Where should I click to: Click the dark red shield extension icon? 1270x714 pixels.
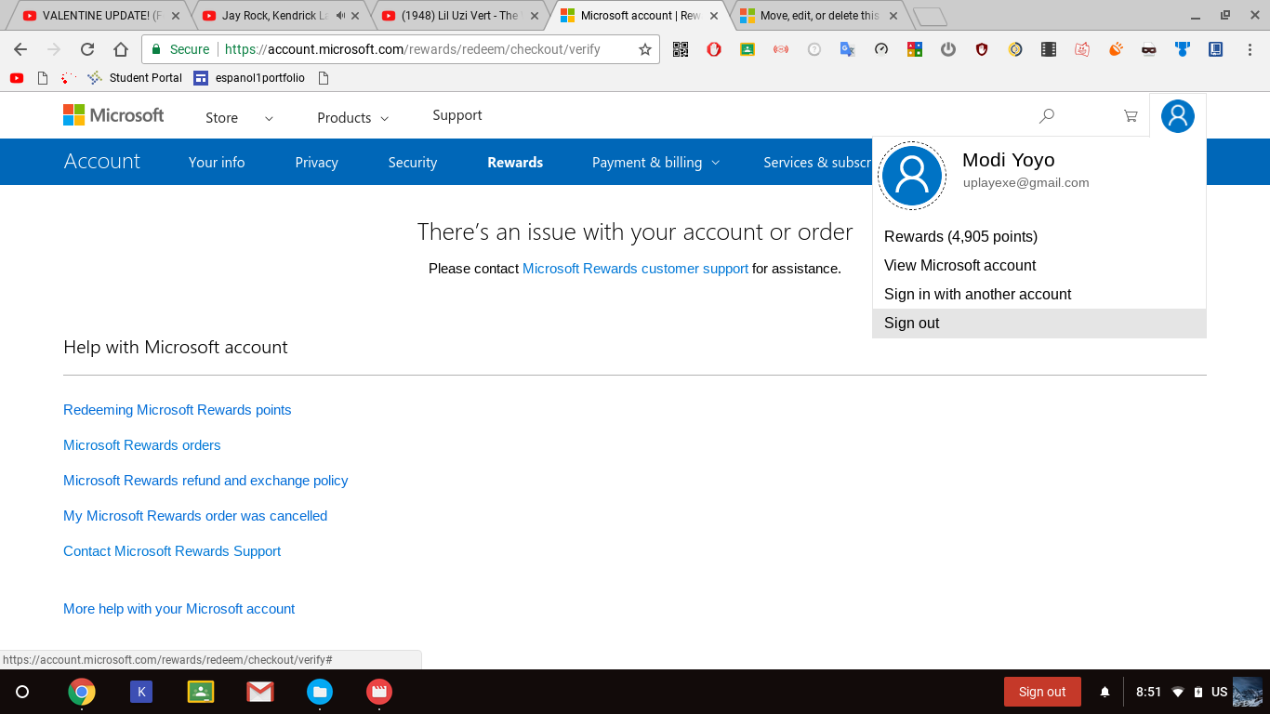click(x=982, y=50)
